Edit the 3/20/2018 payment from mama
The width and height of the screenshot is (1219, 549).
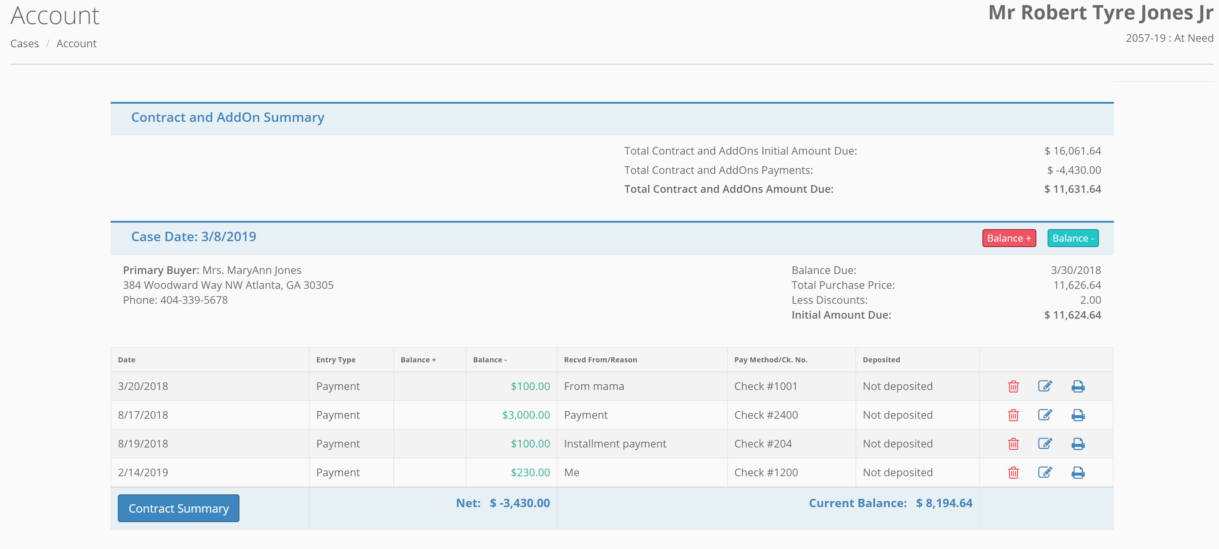pyautogui.click(x=1045, y=386)
